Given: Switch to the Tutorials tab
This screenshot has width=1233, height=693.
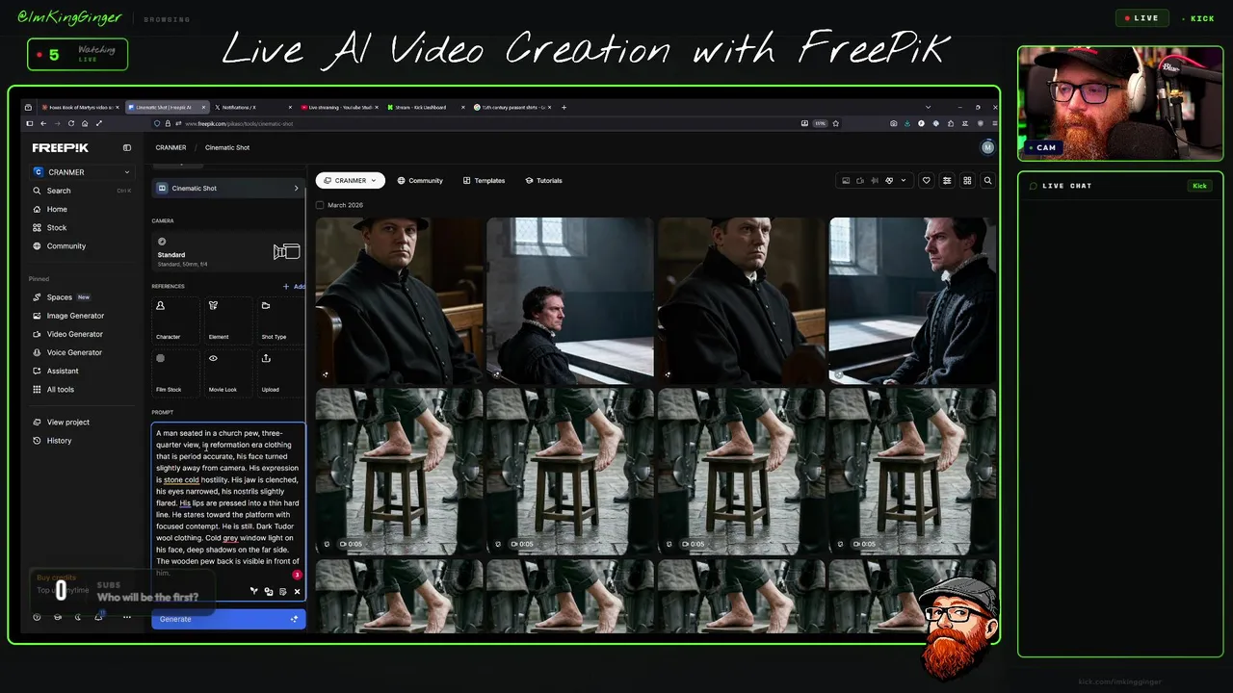Looking at the screenshot, I should [543, 180].
